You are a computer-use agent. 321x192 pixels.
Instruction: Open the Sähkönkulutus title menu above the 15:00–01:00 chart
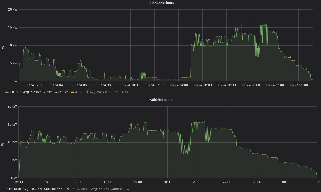coord(161,100)
